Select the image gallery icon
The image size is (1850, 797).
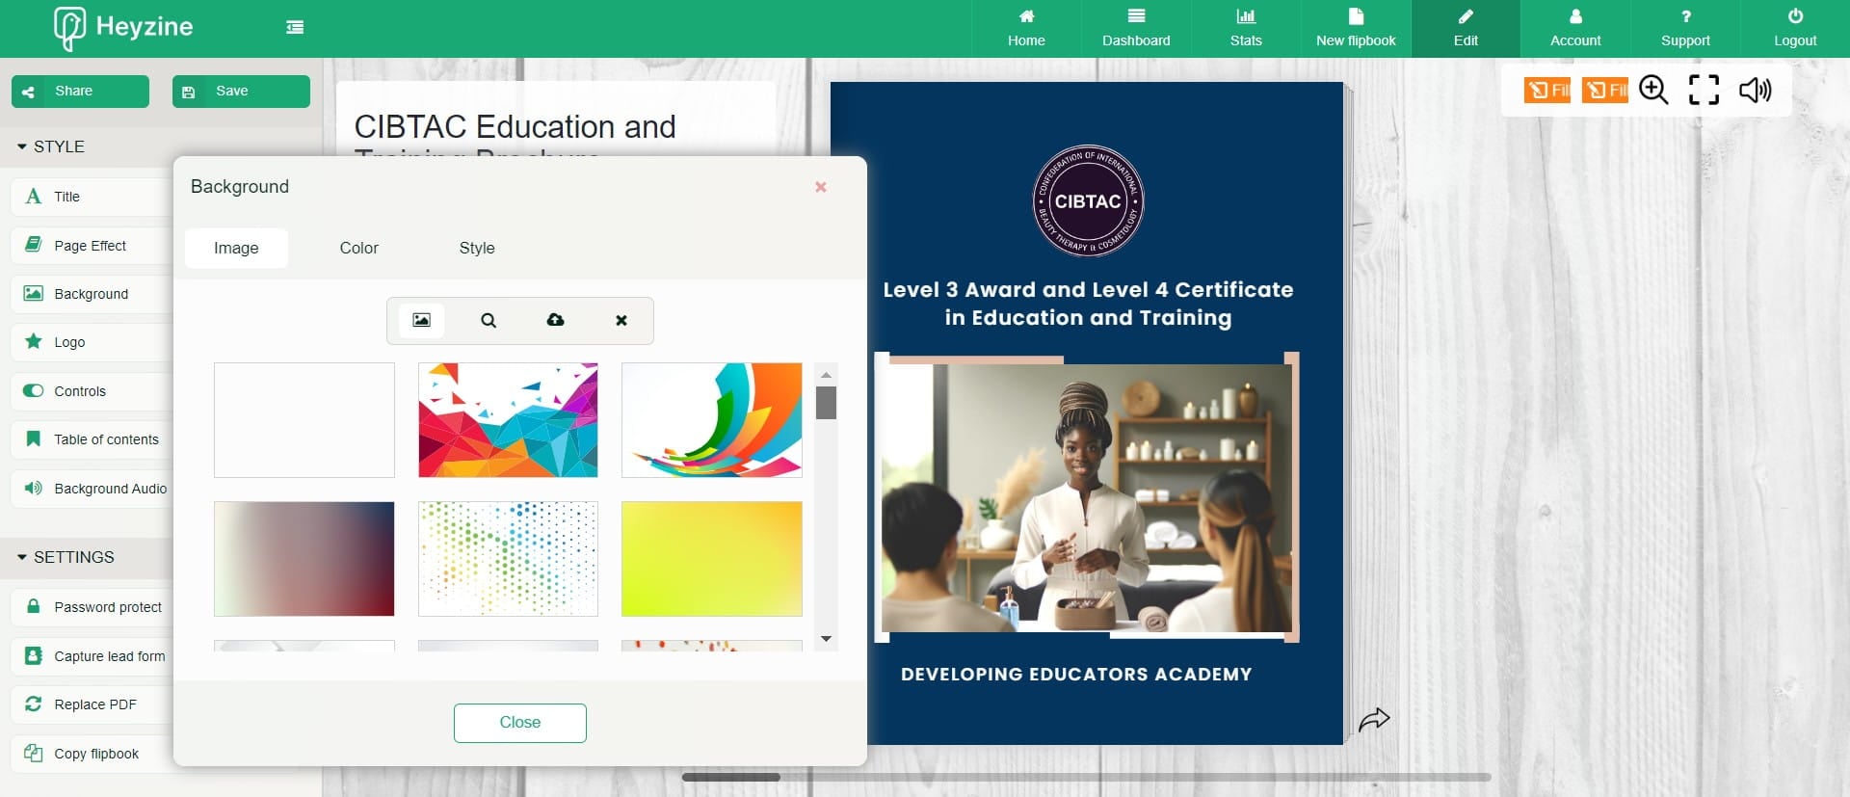(421, 320)
